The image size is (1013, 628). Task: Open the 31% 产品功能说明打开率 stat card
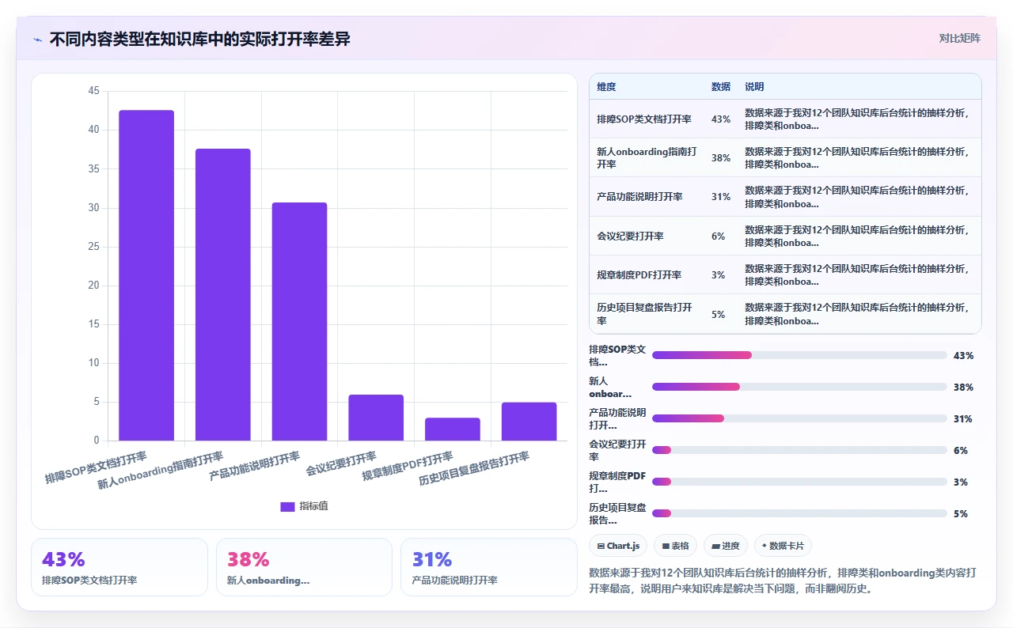tap(489, 567)
